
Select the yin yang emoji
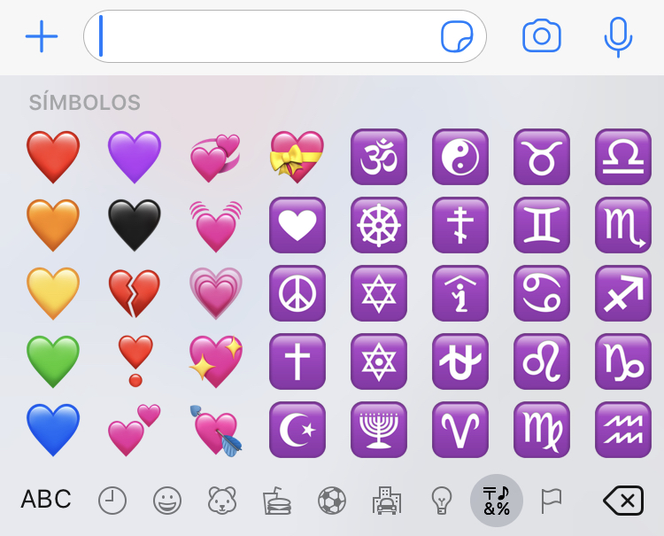click(x=460, y=157)
